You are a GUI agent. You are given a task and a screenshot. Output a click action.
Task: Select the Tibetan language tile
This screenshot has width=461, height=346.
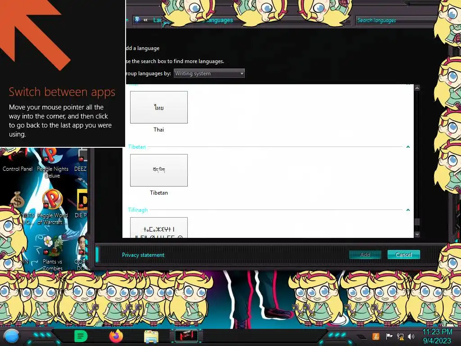coord(159,170)
